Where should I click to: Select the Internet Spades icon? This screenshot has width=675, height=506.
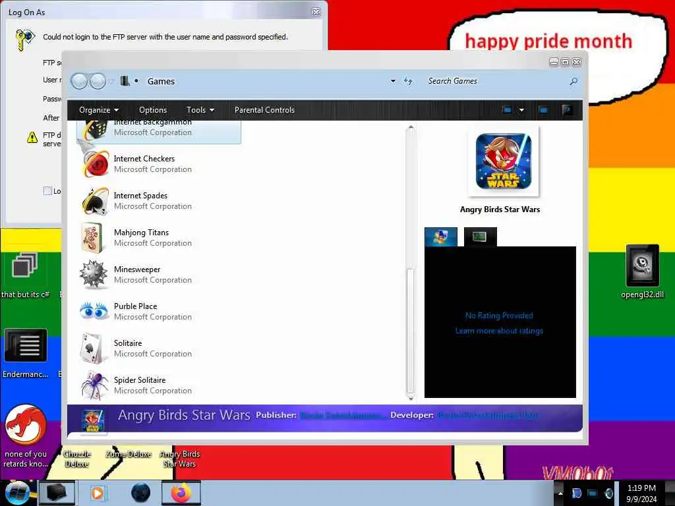click(96, 201)
